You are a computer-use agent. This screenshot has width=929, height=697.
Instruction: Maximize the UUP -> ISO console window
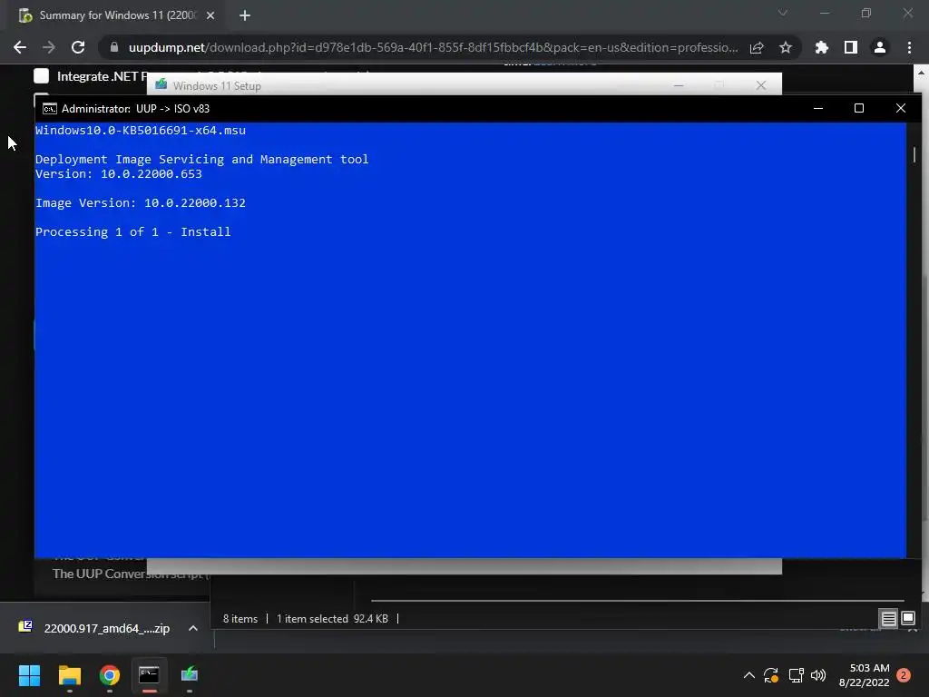pos(859,109)
